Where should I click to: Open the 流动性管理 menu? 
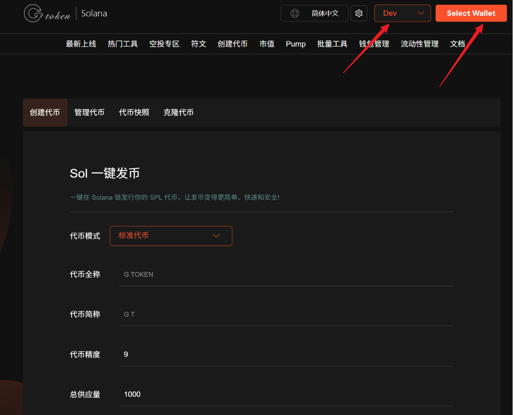420,44
